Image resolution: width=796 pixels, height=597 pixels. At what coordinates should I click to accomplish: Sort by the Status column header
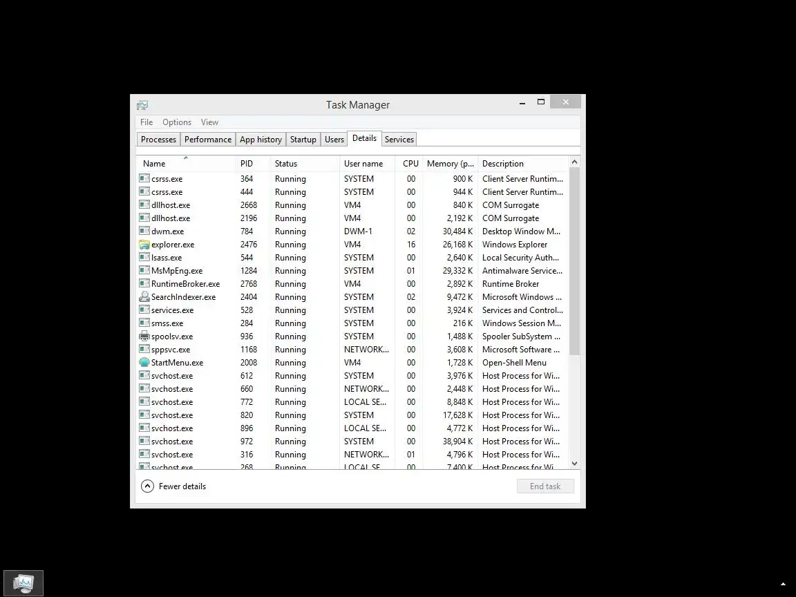(x=305, y=164)
